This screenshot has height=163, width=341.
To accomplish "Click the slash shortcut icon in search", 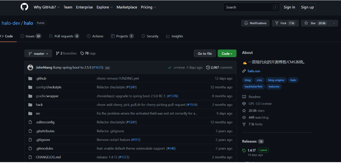I will tap(275, 7).
